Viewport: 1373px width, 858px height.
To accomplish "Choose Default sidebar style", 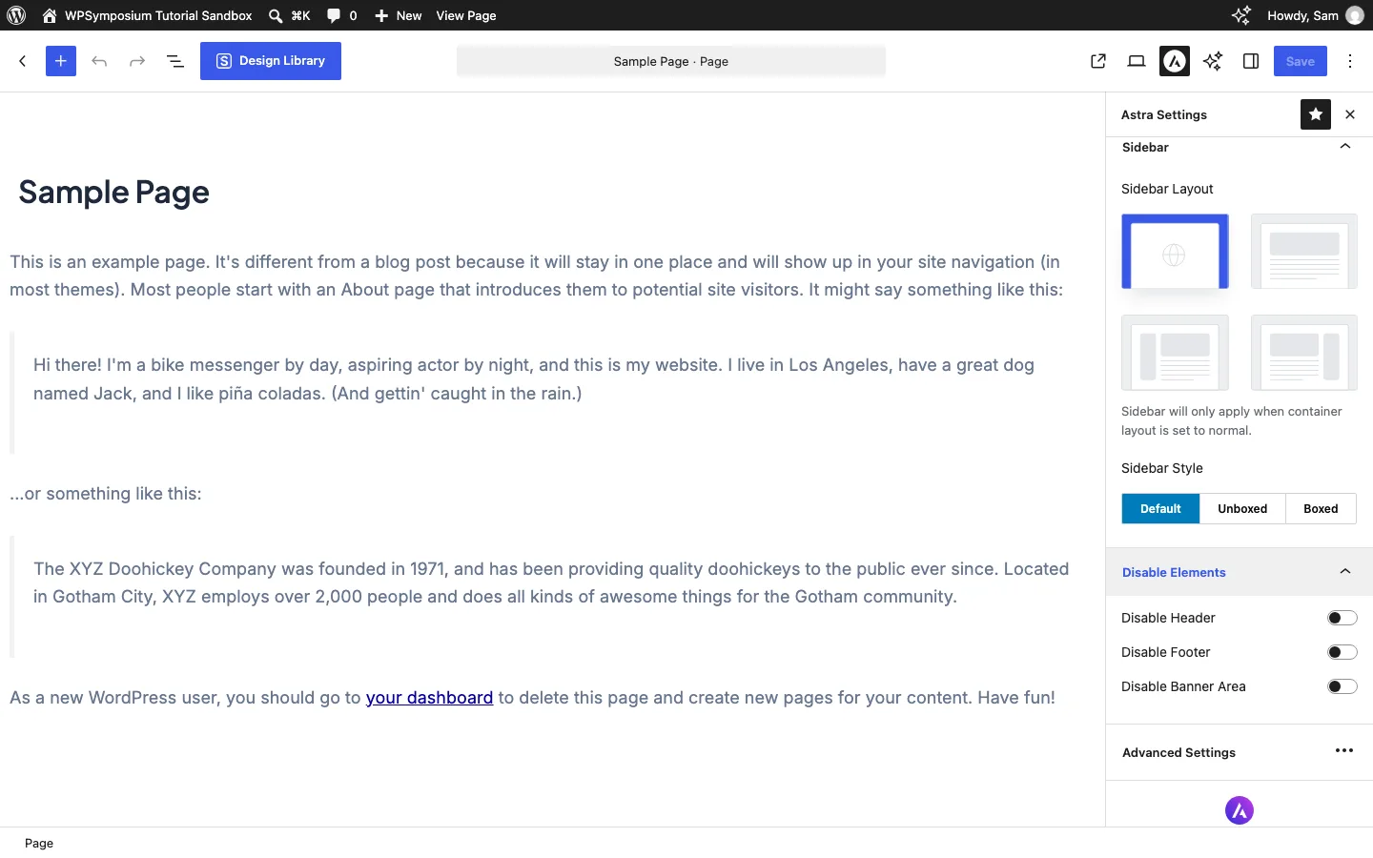I will point(1160,509).
